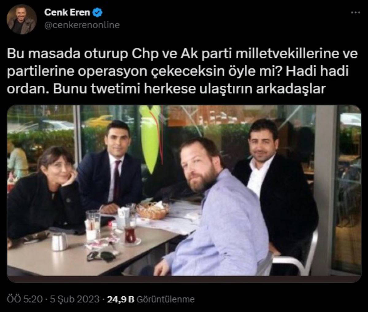Click the Cenk Eren display name

(x=68, y=13)
